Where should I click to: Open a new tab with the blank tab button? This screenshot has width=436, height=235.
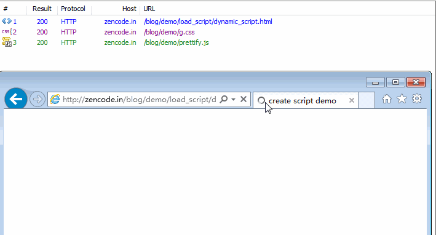click(x=367, y=100)
